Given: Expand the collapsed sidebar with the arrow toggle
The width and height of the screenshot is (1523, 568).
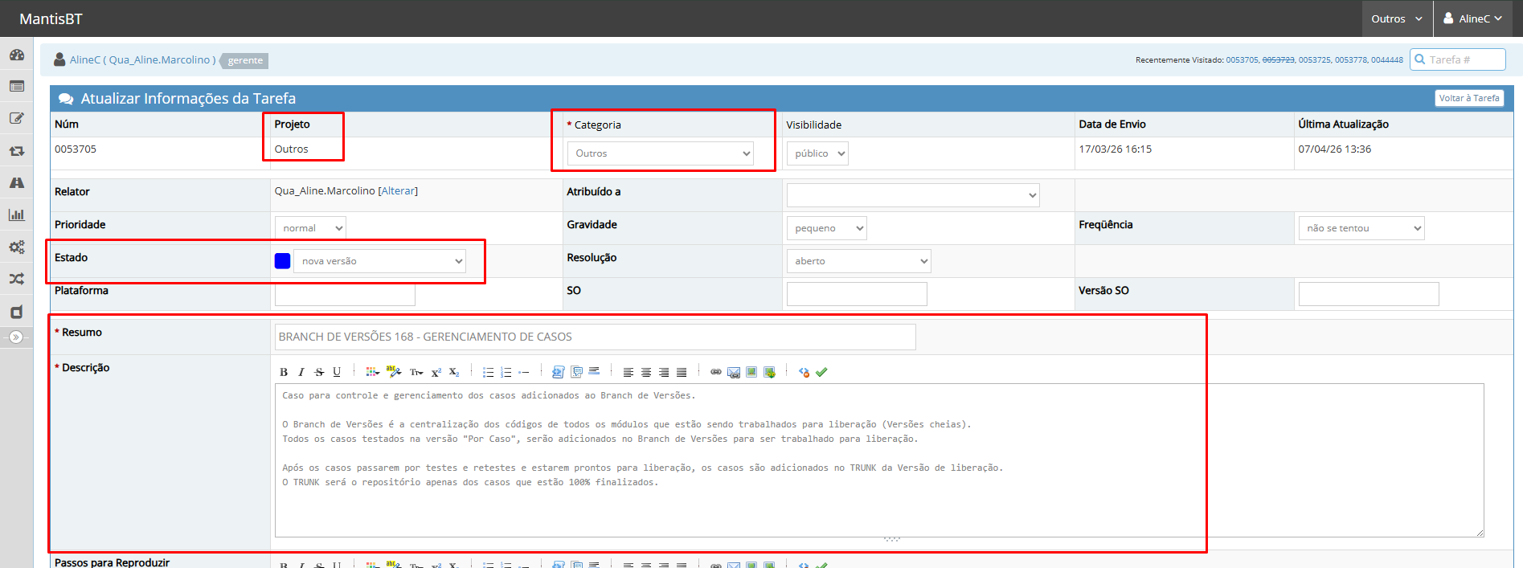Looking at the screenshot, I should (16, 337).
